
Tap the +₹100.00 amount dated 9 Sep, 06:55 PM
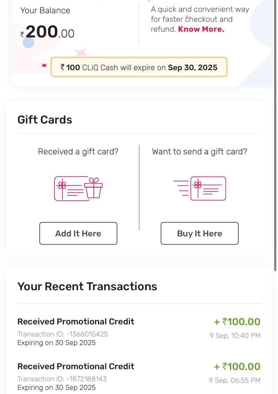tap(237, 367)
